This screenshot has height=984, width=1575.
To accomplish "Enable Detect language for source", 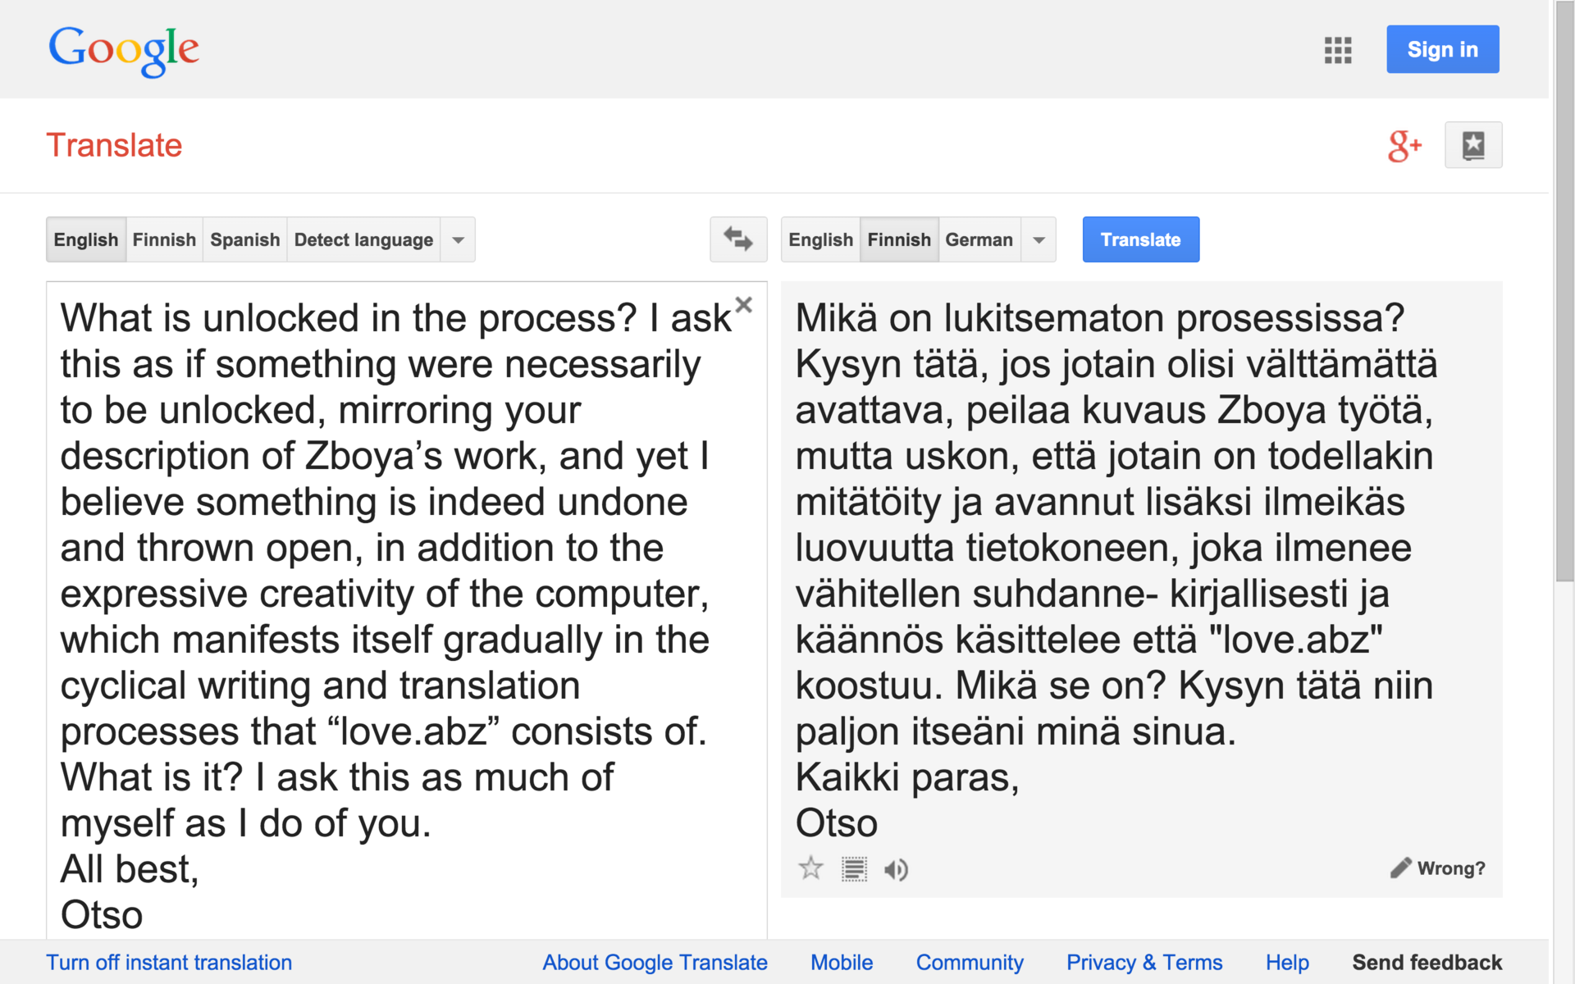I will pyautogui.click(x=363, y=239).
